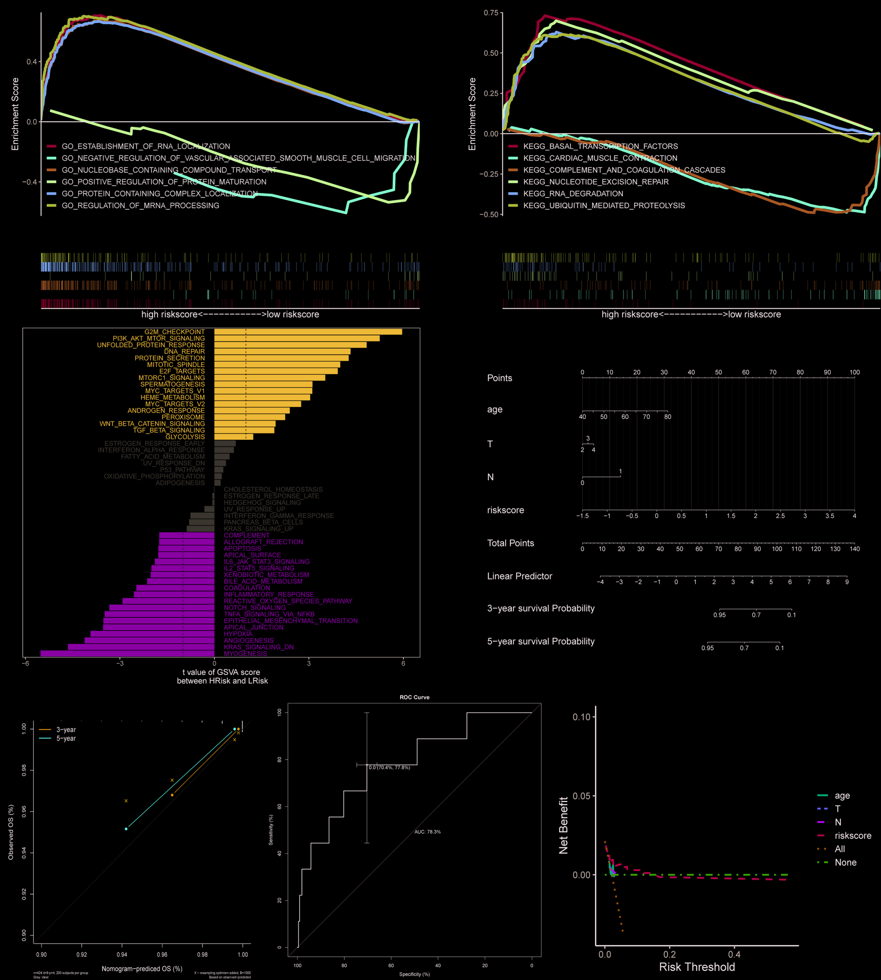The height and width of the screenshot is (980, 881).
Task: Click the age legend swatch in decision curve
Action: point(823,796)
